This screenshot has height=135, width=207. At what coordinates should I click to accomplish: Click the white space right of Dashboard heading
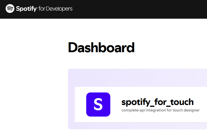(170, 48)
